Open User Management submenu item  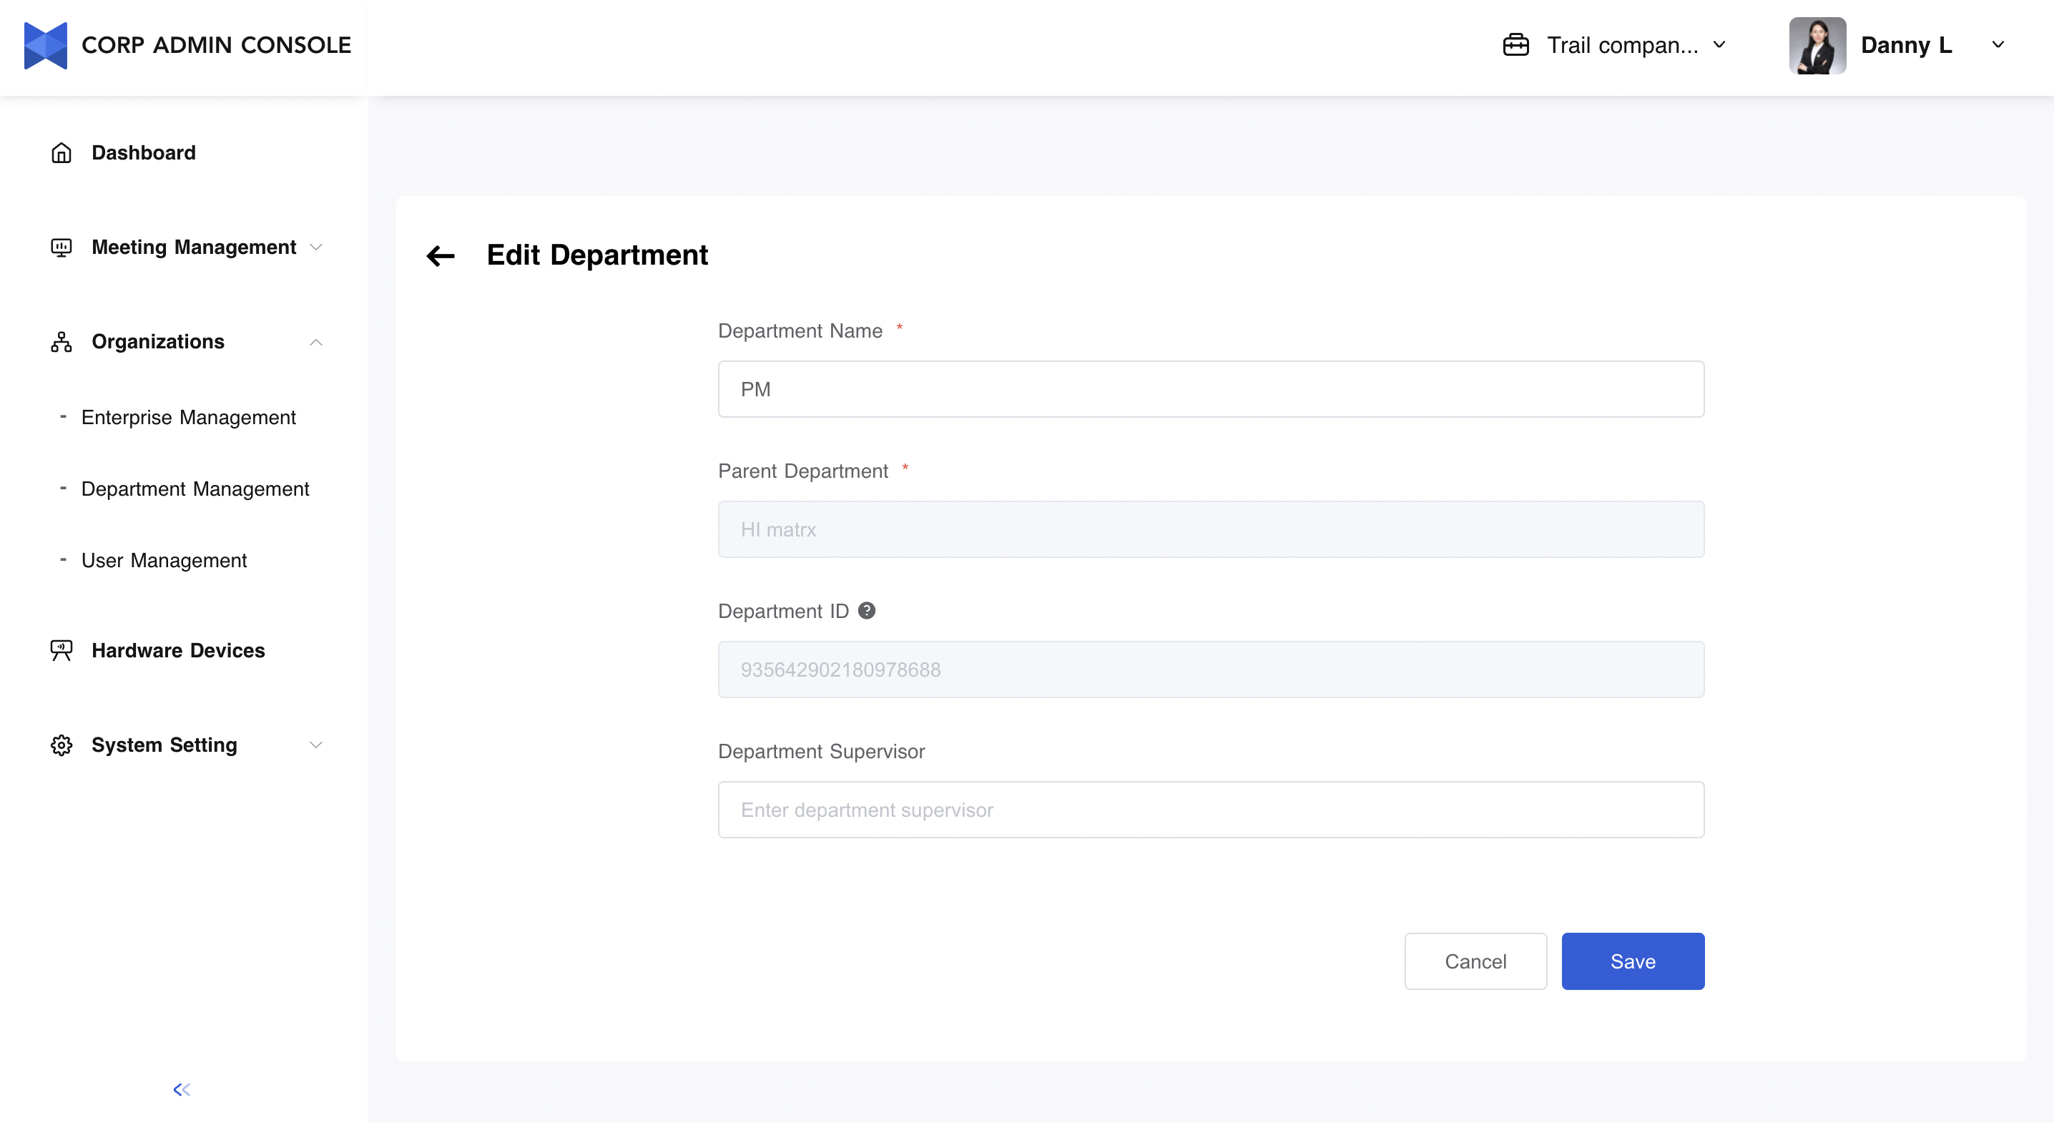point(164,561)
